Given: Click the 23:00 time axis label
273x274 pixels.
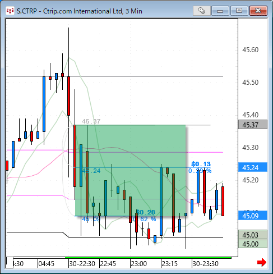Looking at the screenshot, I should click(138, 264).
